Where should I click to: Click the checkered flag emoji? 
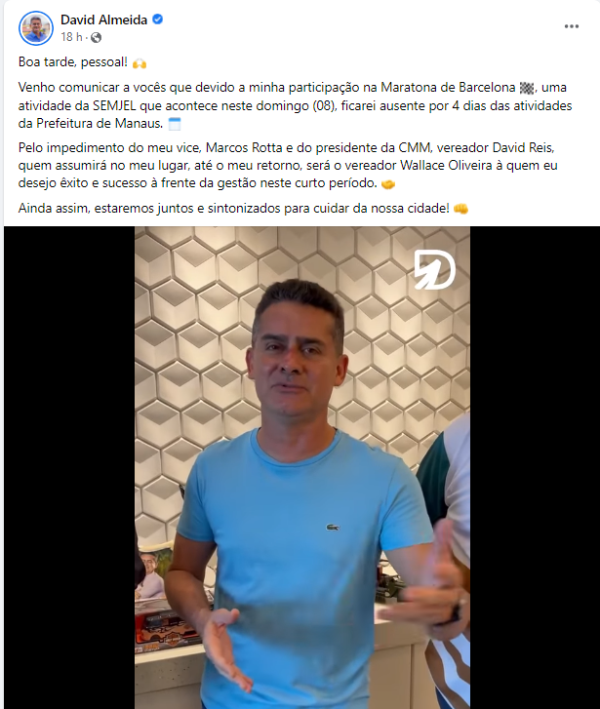527,88
